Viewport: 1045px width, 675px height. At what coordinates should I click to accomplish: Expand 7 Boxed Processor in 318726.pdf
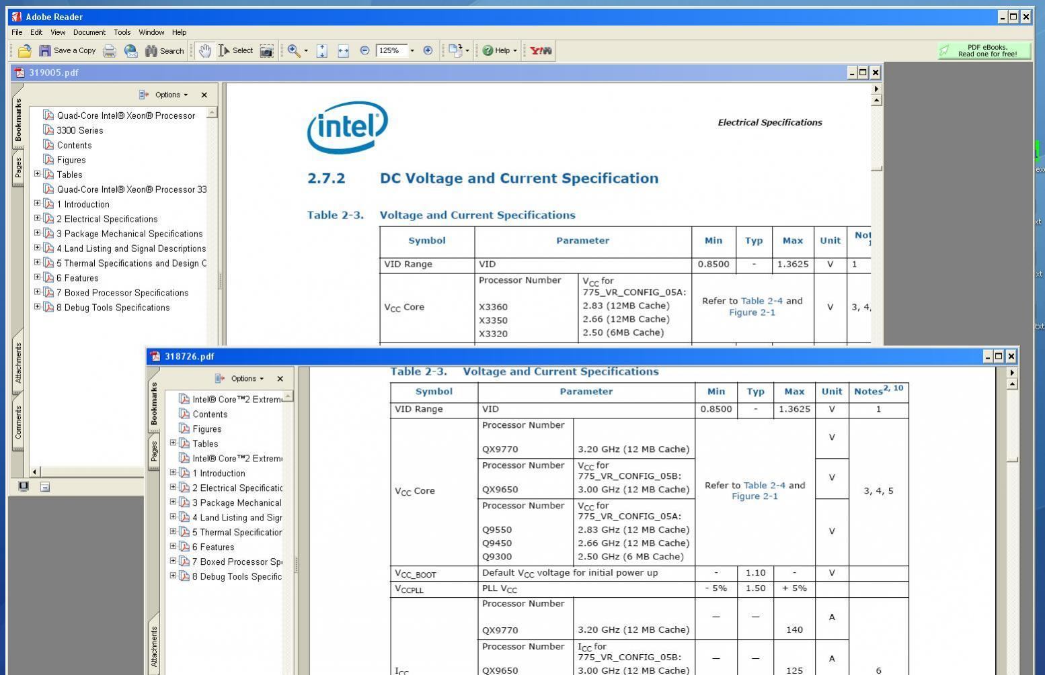pos(173,561)
